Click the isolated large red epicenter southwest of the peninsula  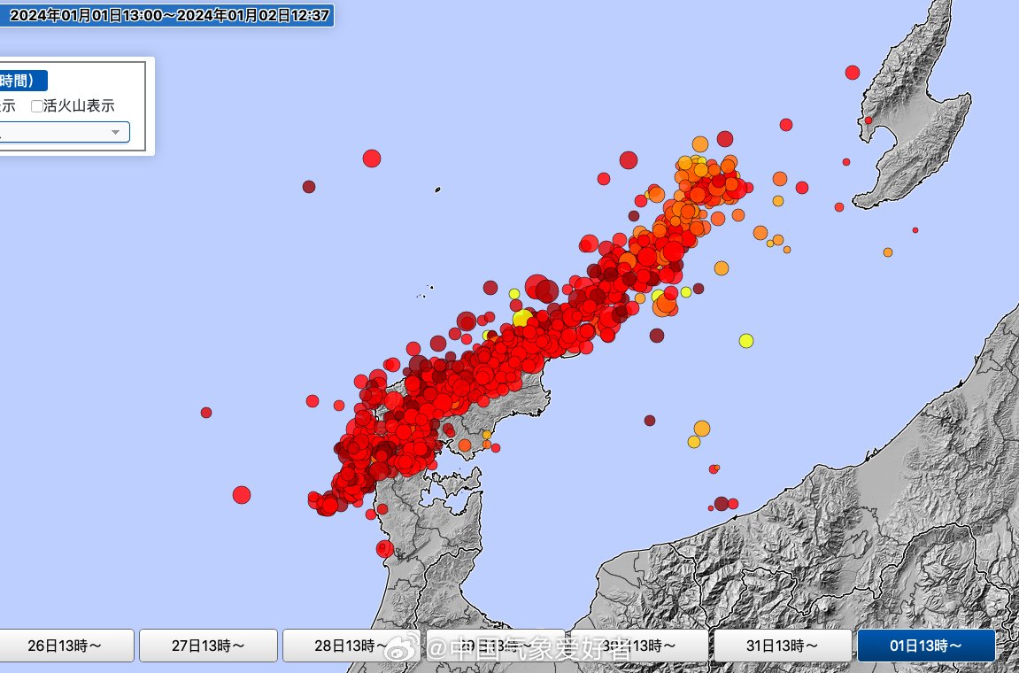click(242, 495)
